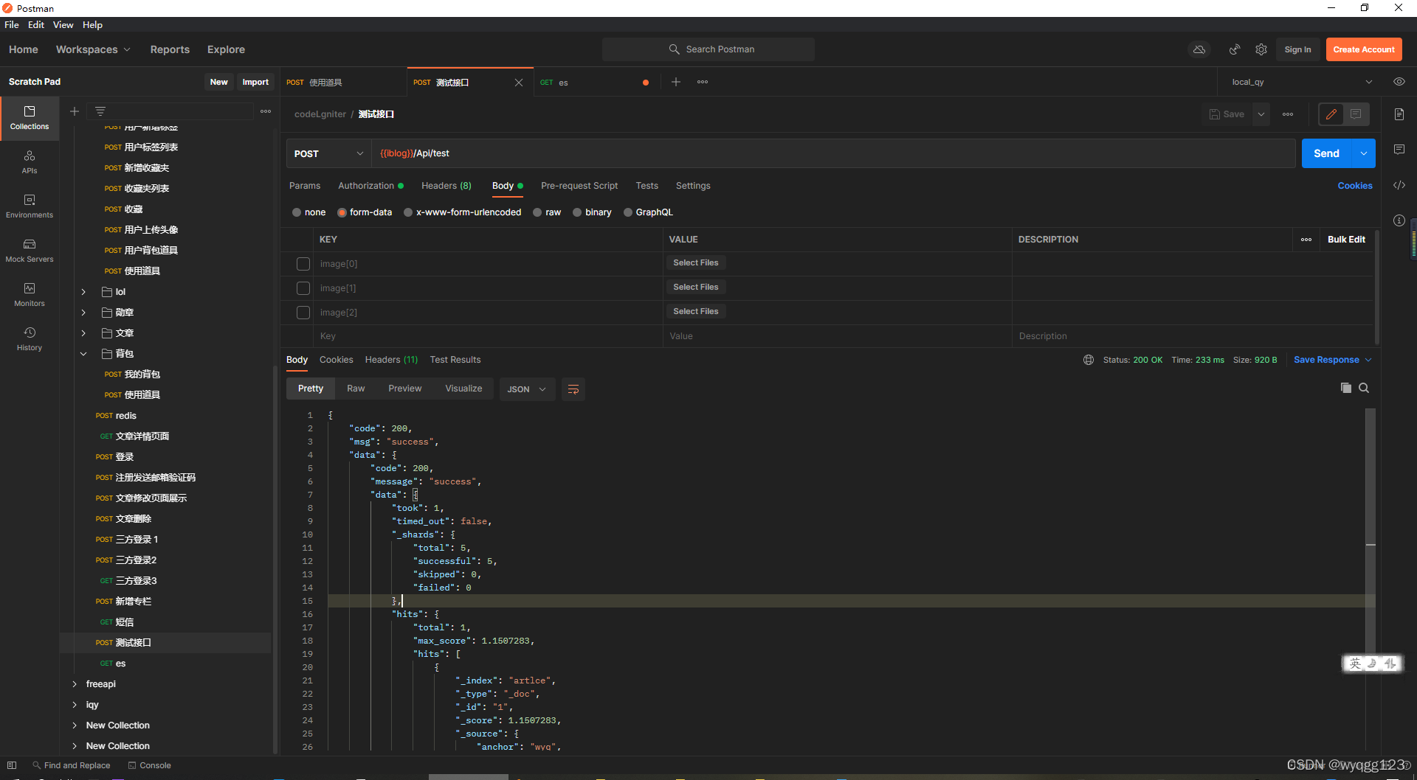
Task: Click the Send button
Action: click(1326, 153)
